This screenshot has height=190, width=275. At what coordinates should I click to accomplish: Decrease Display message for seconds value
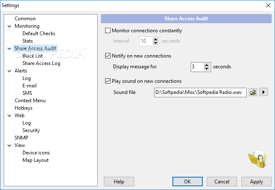[x=207, y=69]
